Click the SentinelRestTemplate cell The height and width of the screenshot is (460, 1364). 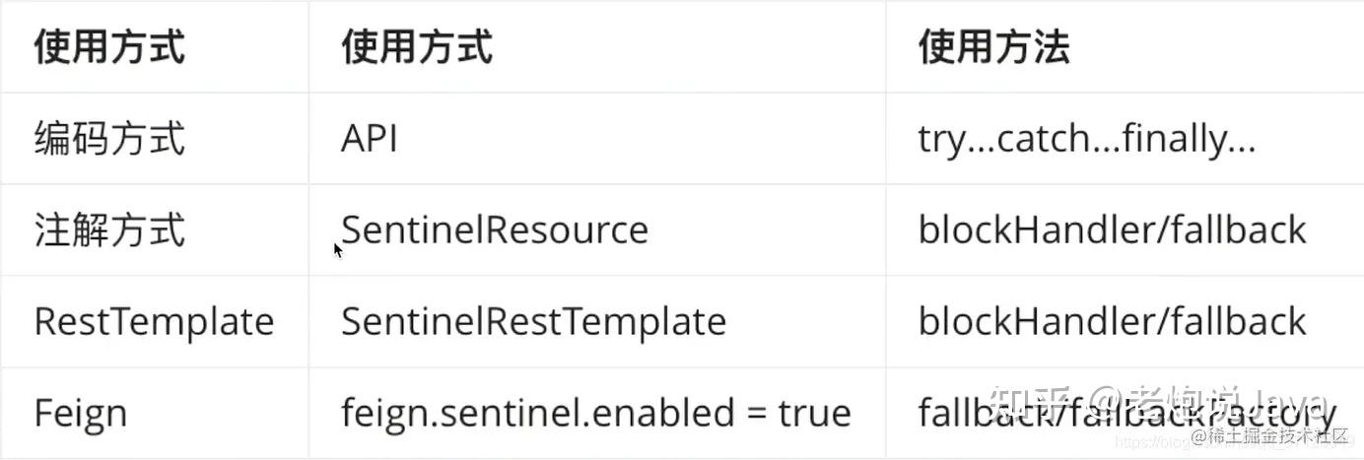pyautogui.click(x=533, y=322)
